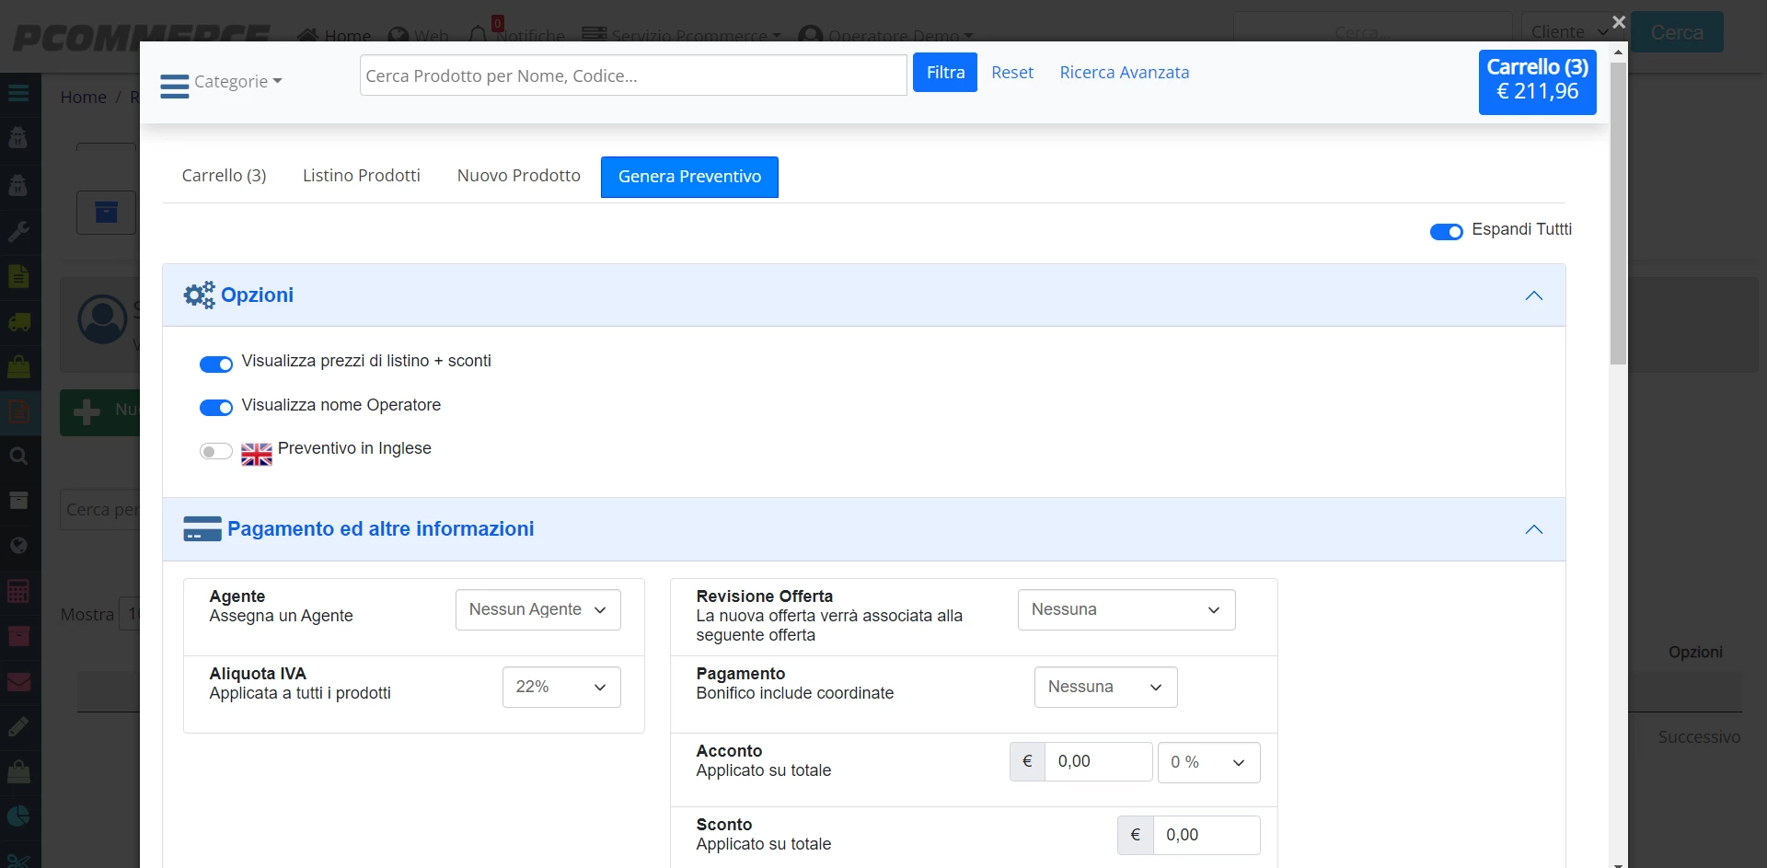
Task: Click the green plus icon button
Action: point(87,411)
